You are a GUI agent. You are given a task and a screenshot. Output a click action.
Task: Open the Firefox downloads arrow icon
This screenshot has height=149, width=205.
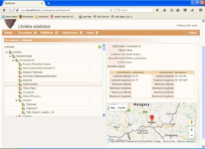pyautogui.click(x=157, y=10)
